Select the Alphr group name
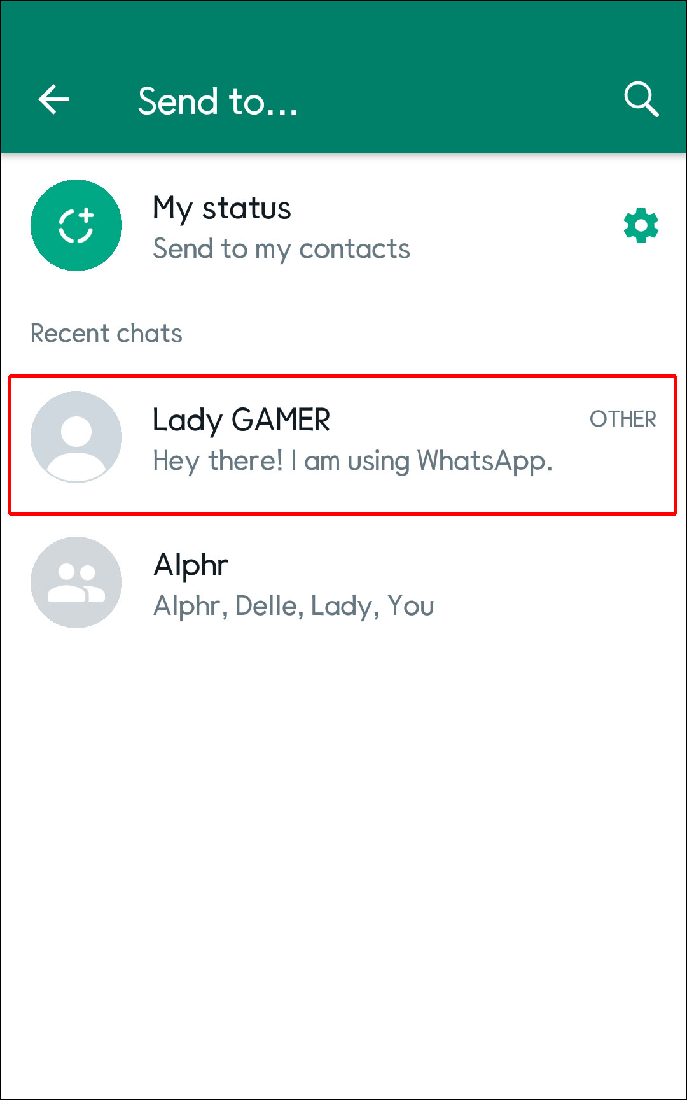This screenshot has width=687, height=1100. (x=191, y=565)
